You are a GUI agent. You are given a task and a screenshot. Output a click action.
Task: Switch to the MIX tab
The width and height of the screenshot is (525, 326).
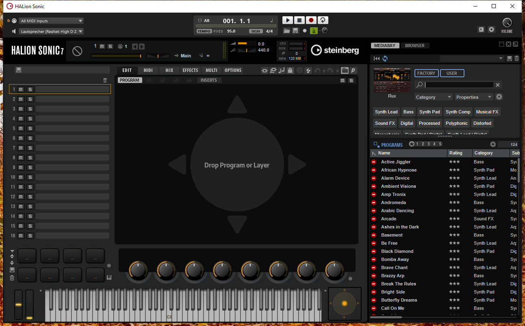point(169,70)
